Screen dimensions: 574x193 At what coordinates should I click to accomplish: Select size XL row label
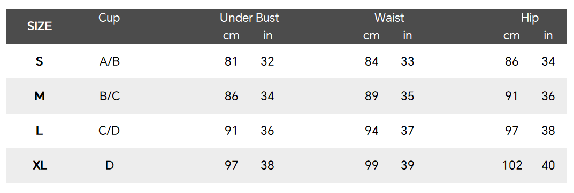40,166
